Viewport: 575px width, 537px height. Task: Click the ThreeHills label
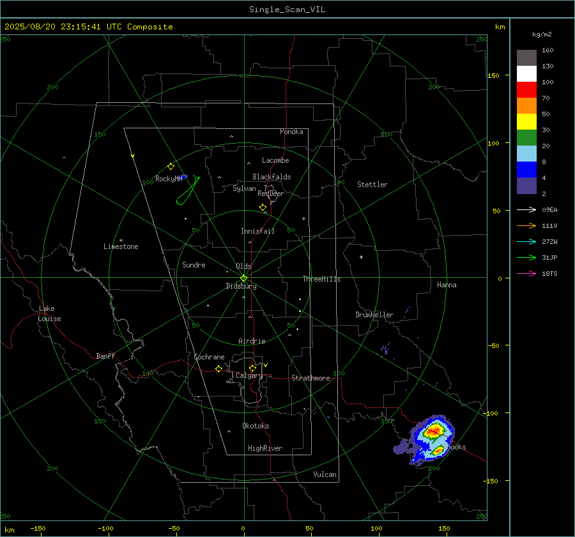(x=321, y=279)
